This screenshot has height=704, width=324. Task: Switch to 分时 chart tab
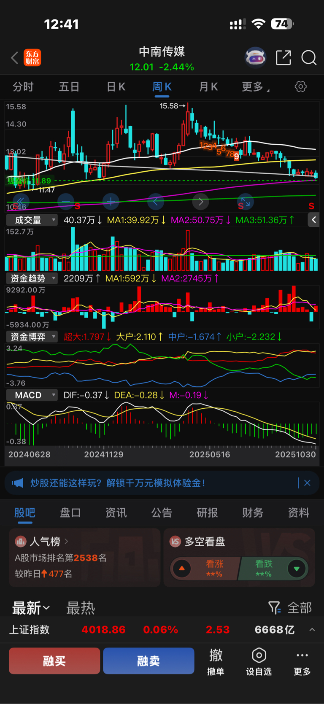coord(23,87)
